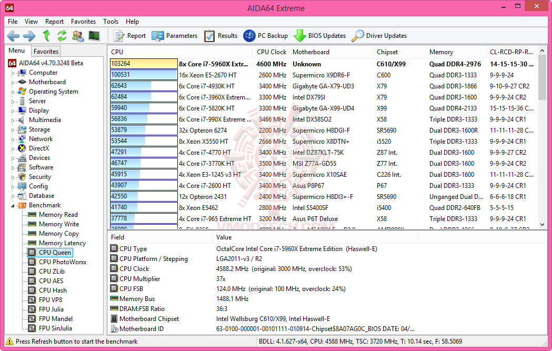Select the CPU ZLib benchmark

pos(52,272)
